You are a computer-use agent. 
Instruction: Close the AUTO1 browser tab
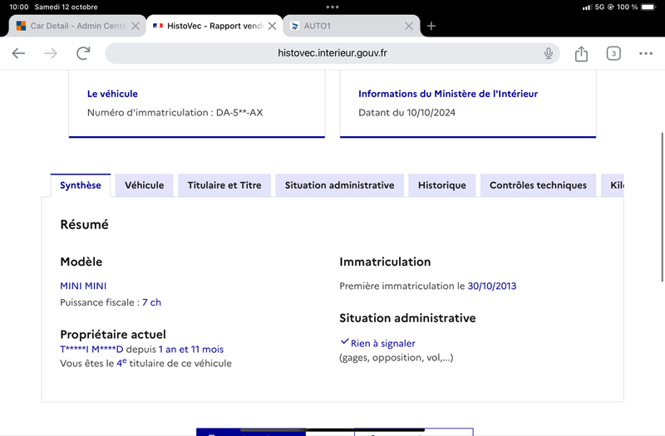[409, 26]
